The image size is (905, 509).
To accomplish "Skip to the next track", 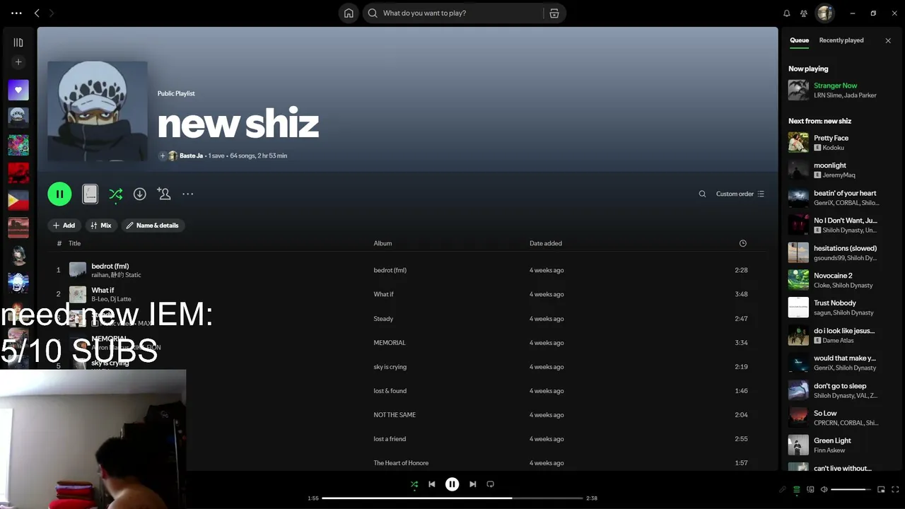I will coord(472,484).
